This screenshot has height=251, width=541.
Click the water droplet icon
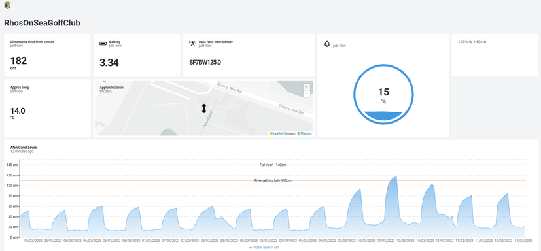pos(327,44)
